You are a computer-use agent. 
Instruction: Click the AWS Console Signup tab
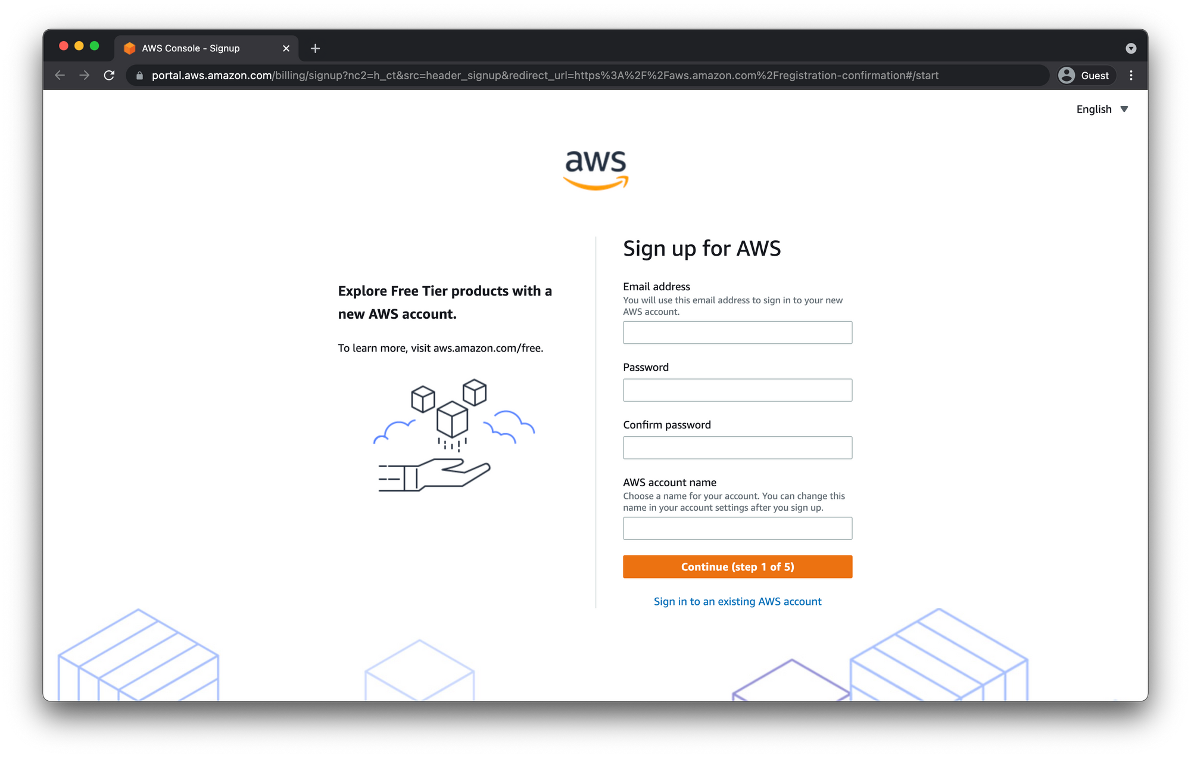coord(191,48)
